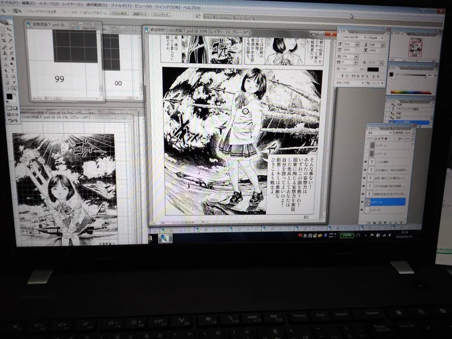Select the Rectangular Marquee tool in the toolbox
The height and width of the screenshot is (339, 452).
click(x=3, y=29)
